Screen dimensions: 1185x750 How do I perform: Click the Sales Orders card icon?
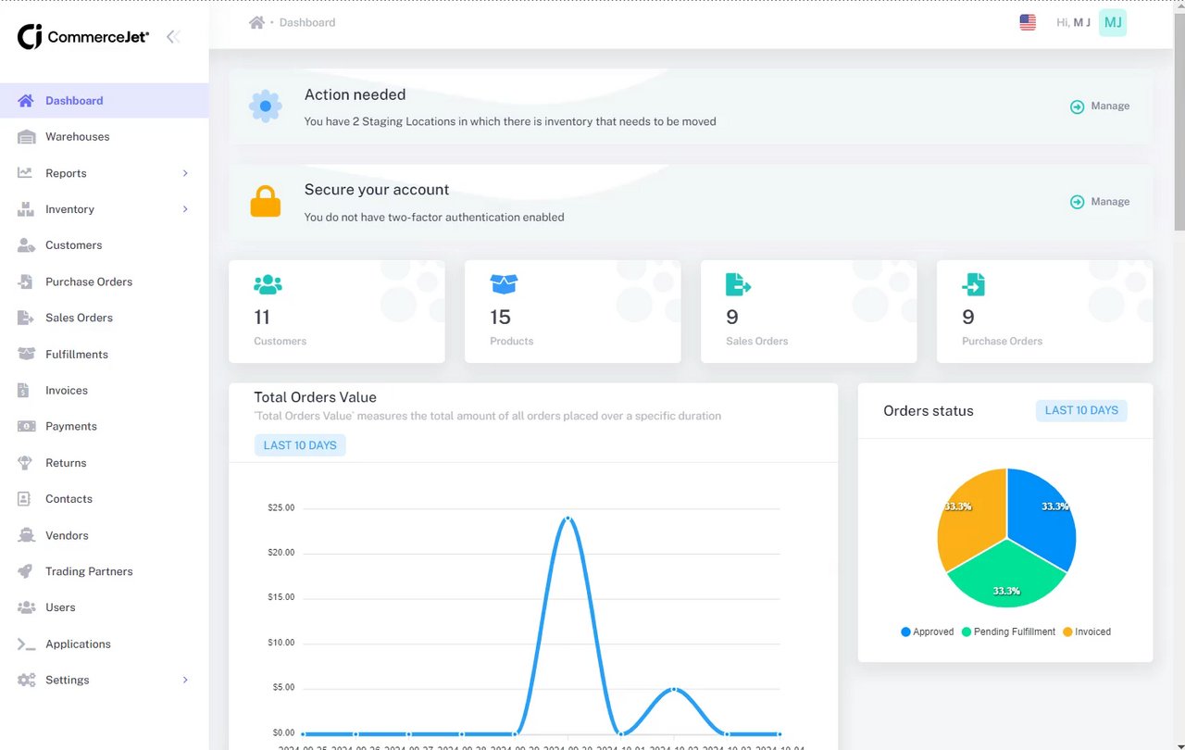click(738, 284)
